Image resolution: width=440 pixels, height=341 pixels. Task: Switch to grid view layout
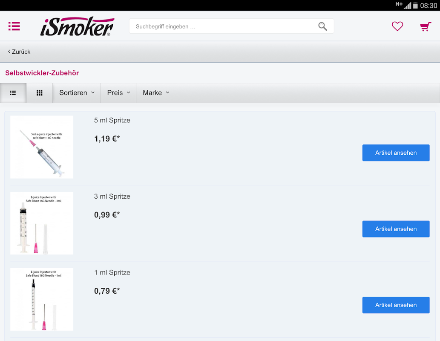click(x=40, y=92)
